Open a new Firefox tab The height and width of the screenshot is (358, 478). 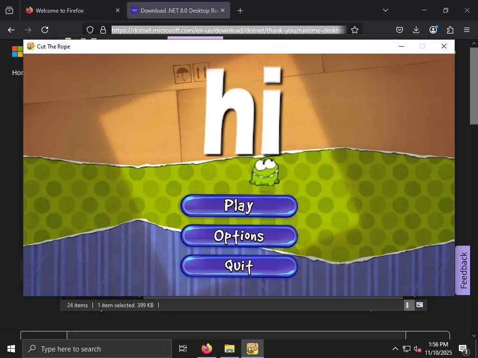(240, 11)
